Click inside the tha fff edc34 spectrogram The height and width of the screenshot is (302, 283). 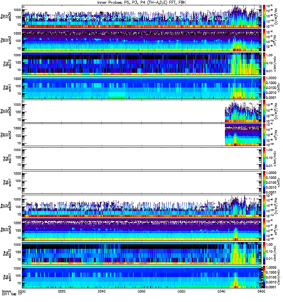[142, 17]
